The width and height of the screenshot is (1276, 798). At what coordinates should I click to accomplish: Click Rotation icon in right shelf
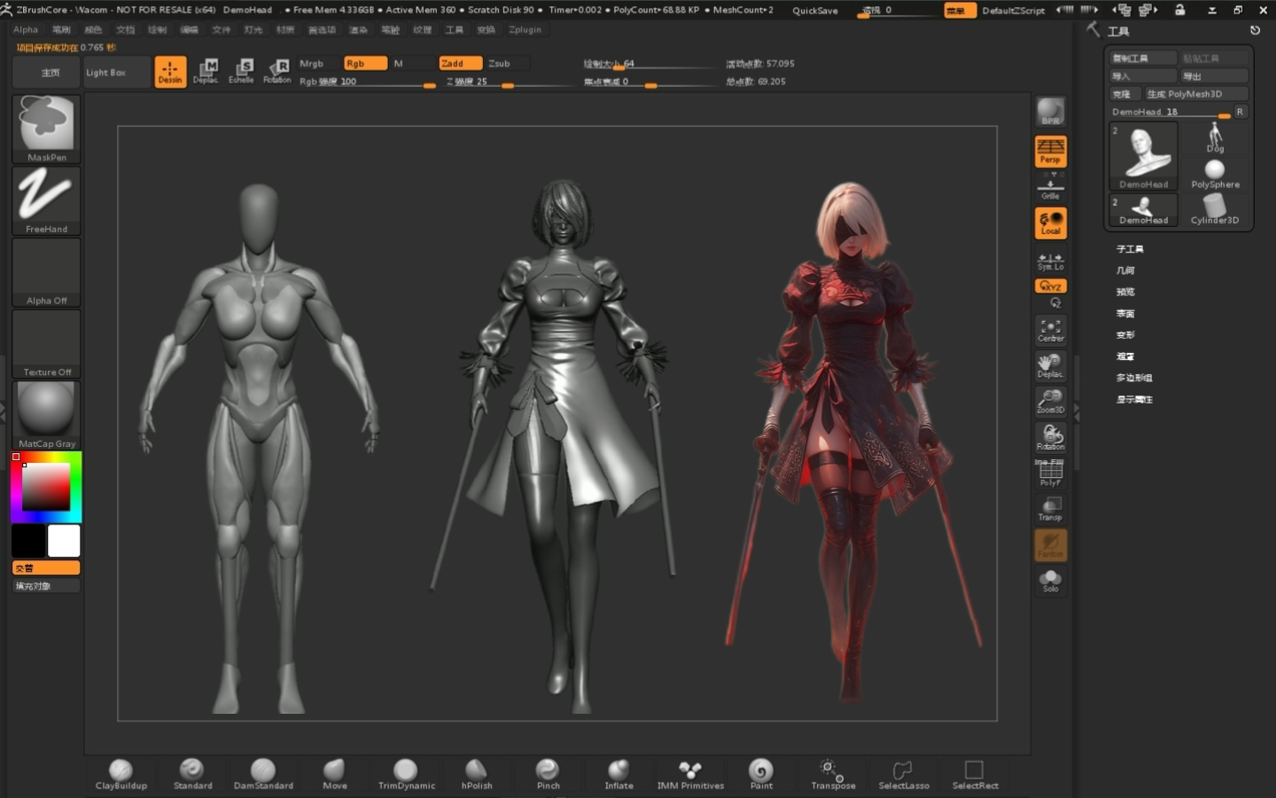pos(1051,437)
